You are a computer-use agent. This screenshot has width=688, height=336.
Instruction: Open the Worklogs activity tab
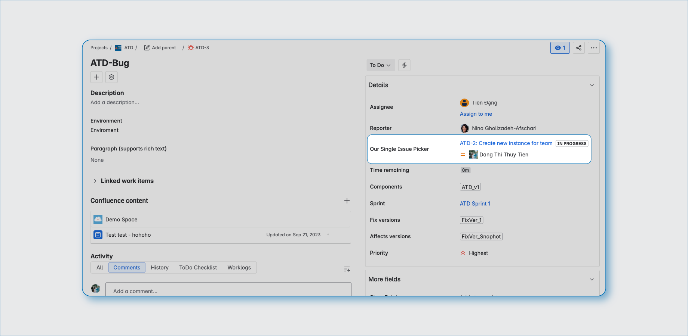(239, 268)
